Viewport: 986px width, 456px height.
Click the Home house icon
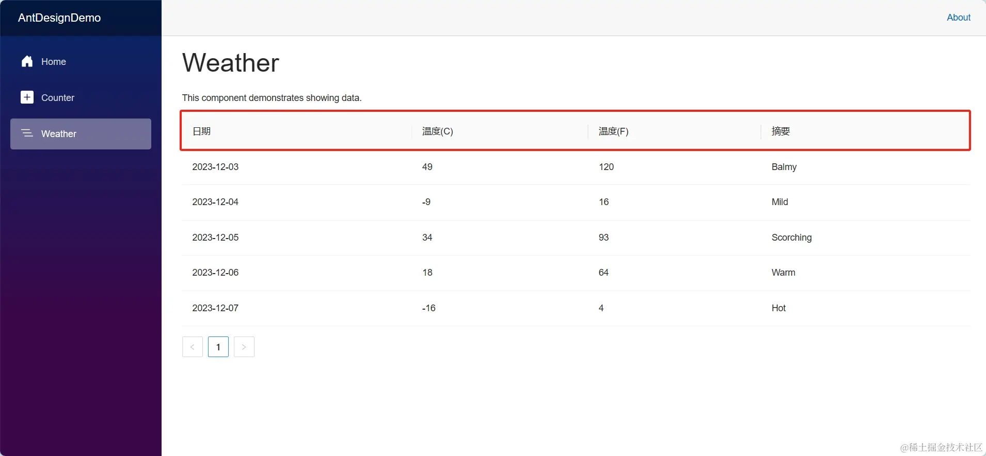pyautogui.click(x=27, y=61)
